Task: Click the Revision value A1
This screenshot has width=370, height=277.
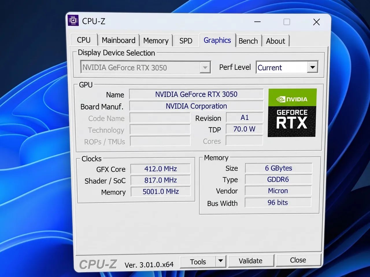Action: 245,117
